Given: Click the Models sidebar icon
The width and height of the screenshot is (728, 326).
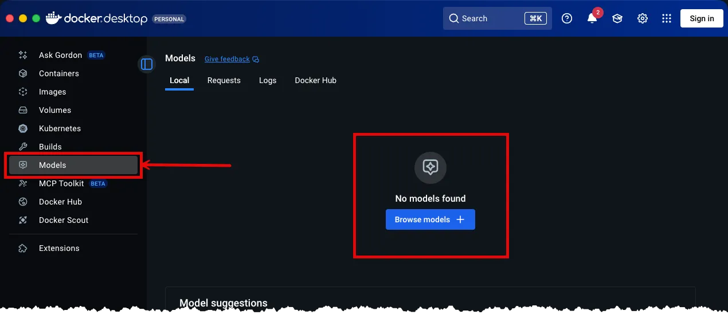Looking at the screenshot, I should [x=23, y=165].
